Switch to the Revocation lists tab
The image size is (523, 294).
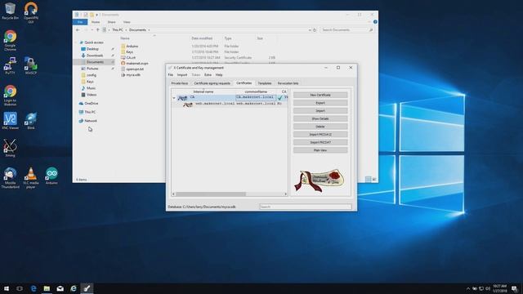coord(288,83)
